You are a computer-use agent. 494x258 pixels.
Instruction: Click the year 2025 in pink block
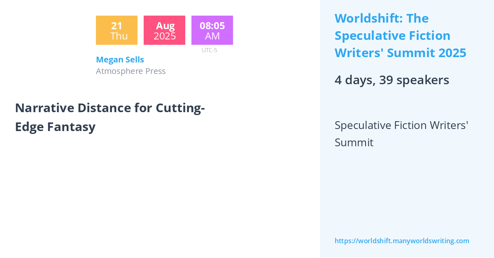coord(165,36)
